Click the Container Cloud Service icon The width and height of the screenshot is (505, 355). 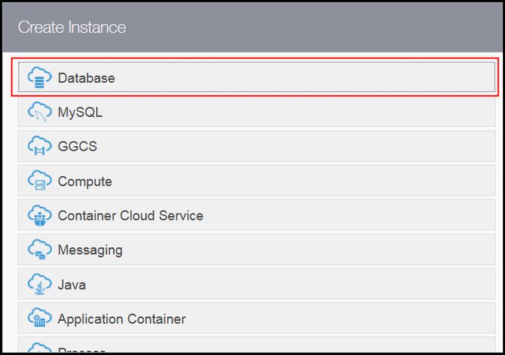coord(40,216)
